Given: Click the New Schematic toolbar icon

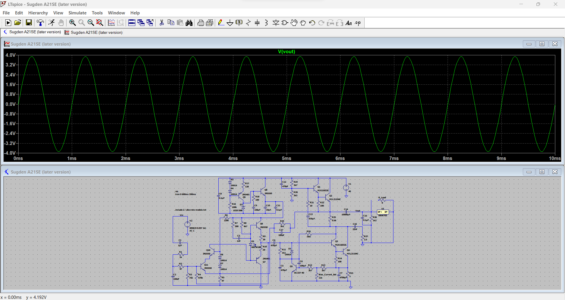Looking at the screenshot, I should 8,23.
